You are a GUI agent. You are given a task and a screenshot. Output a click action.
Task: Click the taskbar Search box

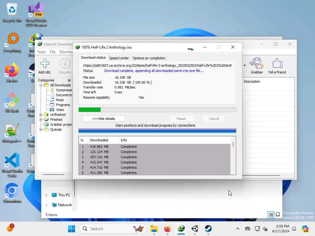click(x=113, y=229)
